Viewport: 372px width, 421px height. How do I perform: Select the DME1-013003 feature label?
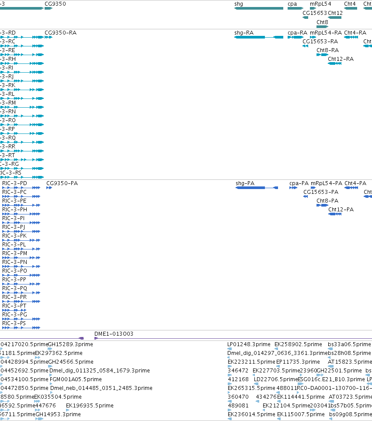click(114, 334)
